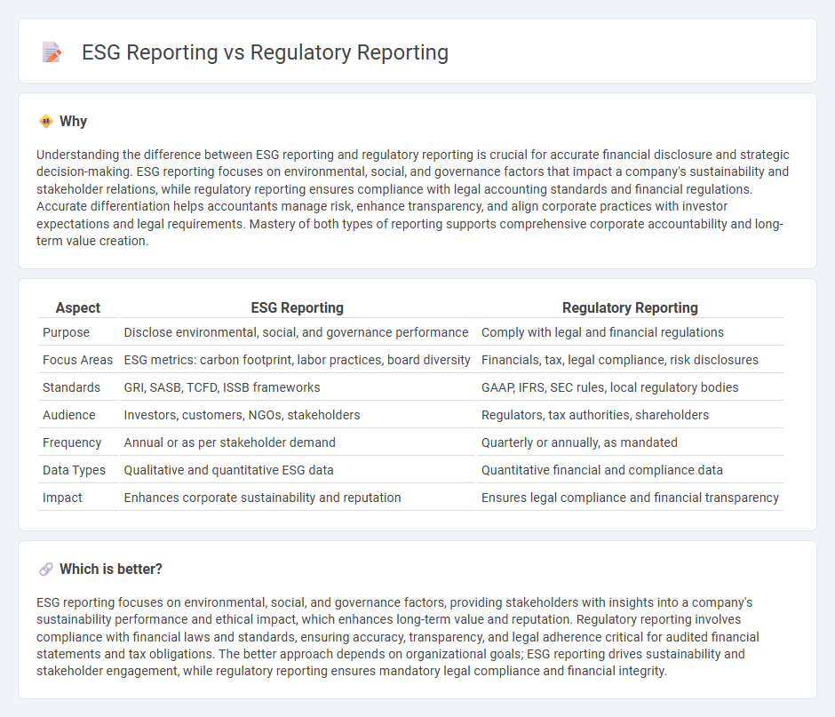The width and height of the screenshot is (835, 717).
Task: Select the title 'ESG Reporting vs Regulatory Reporting'
Action: [x=265, y=52]
